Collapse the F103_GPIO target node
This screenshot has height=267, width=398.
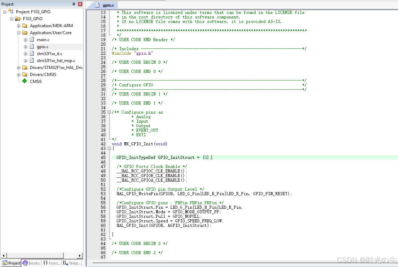click(12, 19)
